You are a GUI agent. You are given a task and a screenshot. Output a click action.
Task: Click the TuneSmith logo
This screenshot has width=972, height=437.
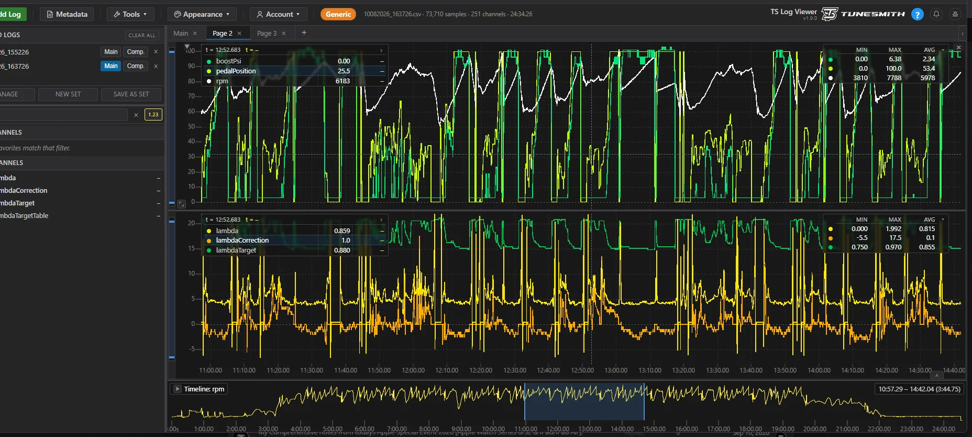[x=863, y=14]
